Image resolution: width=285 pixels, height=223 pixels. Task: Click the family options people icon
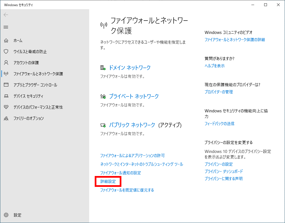pos(6,118)
